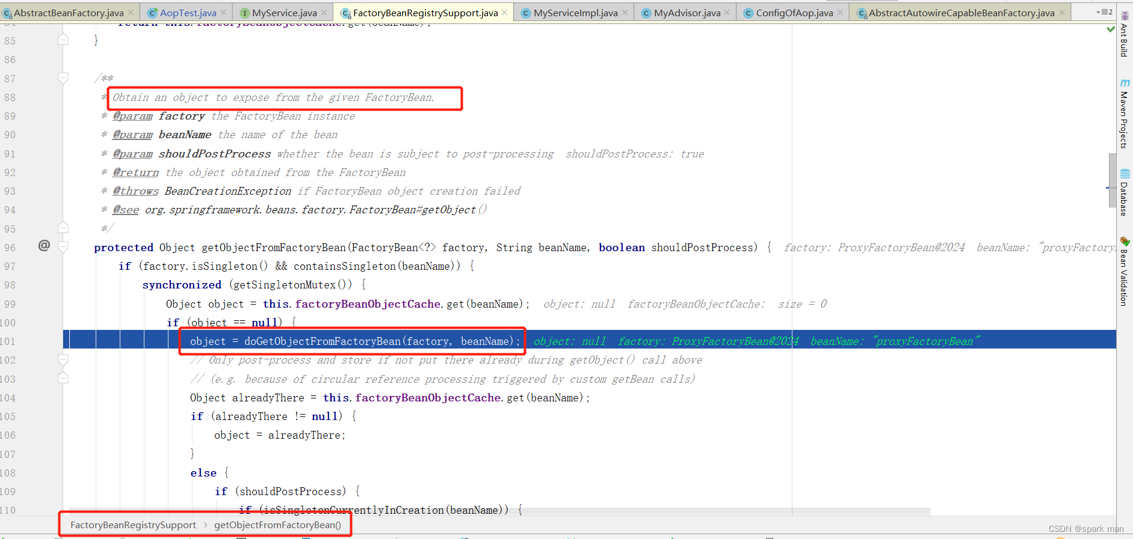
Task: Click the @return tag on line 92
Action: tap(135, 172)
